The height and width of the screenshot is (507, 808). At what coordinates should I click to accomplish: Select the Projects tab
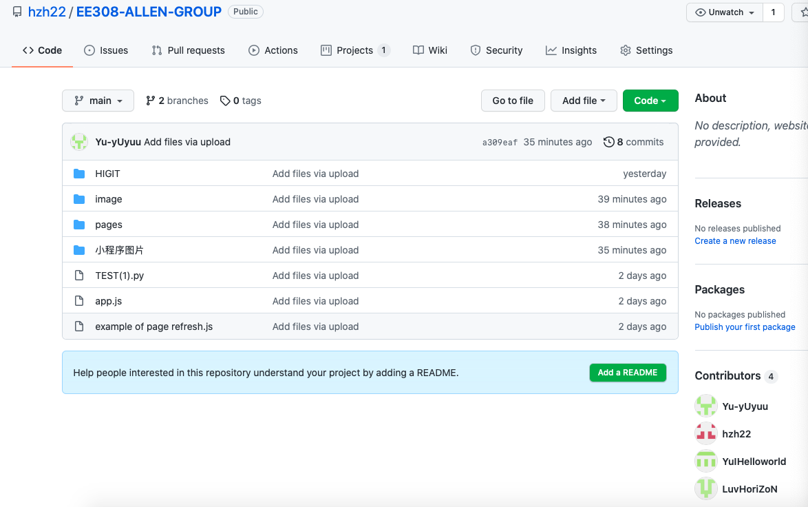coord(355,50)
